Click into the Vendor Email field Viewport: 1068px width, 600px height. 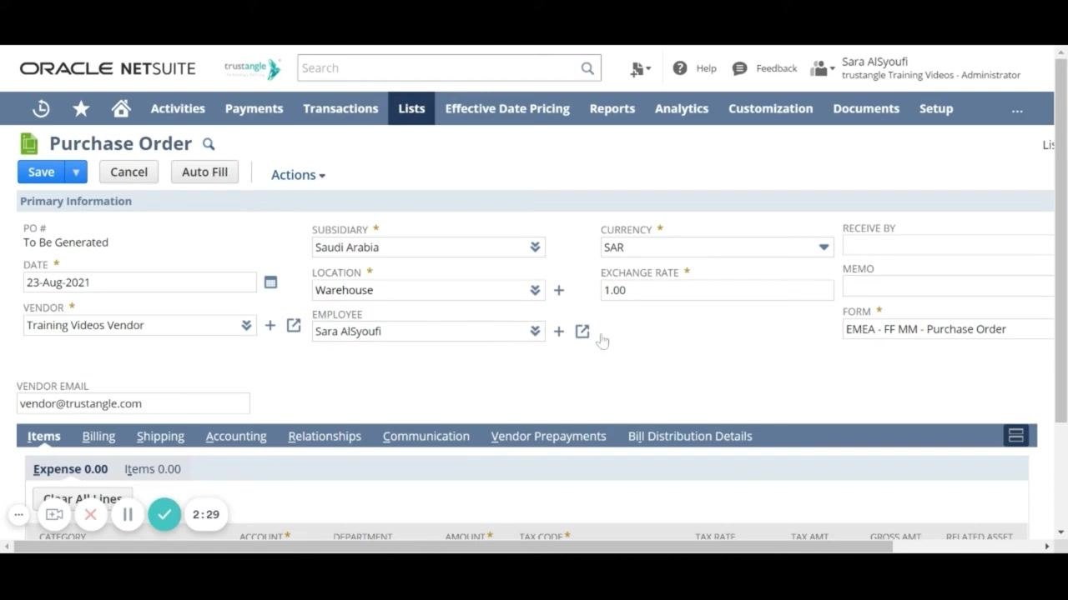(133, 403)
